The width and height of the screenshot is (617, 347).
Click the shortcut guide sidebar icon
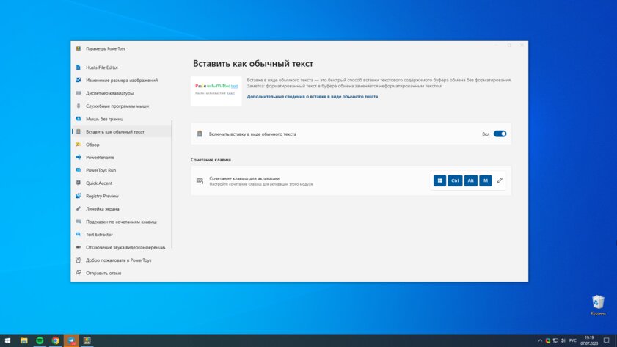79,222
